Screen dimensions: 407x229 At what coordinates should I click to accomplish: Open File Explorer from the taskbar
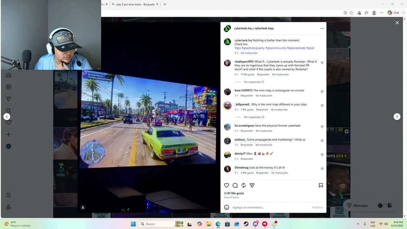(209, 224)
